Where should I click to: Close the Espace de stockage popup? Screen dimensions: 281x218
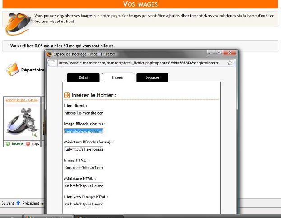pos(230,53)
